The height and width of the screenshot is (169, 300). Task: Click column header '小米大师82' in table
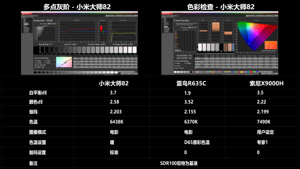tap(114, 83)
